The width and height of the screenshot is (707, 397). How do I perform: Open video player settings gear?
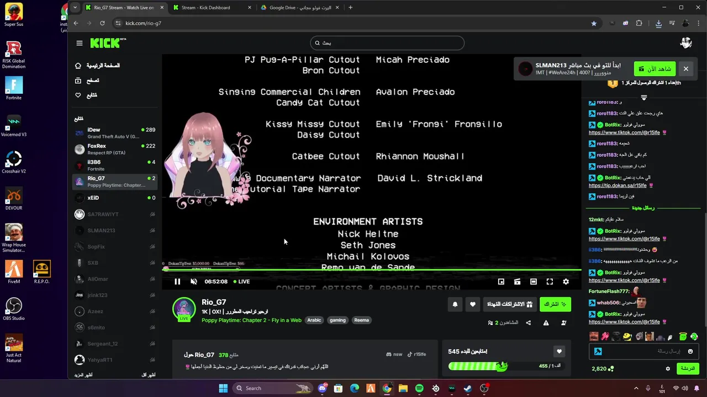[x=566, y=282]
